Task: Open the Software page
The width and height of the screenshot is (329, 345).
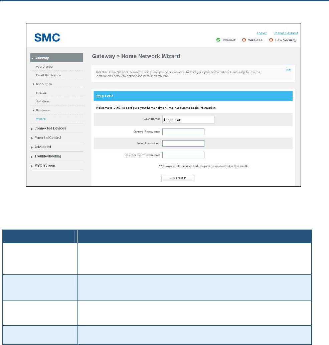Action: point(42,101)
